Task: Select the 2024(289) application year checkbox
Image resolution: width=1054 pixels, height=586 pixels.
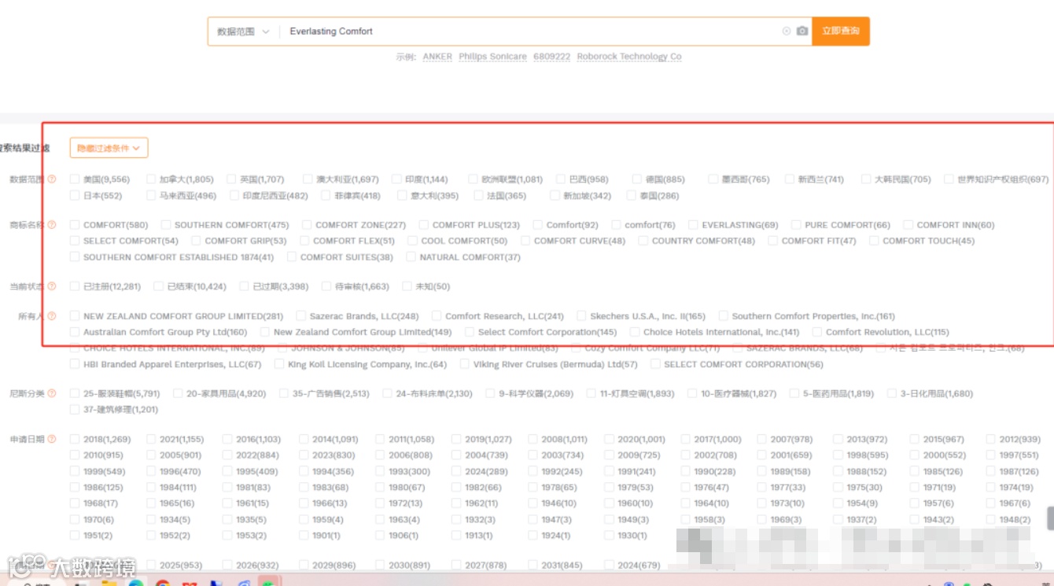Action: pos(456,471)
